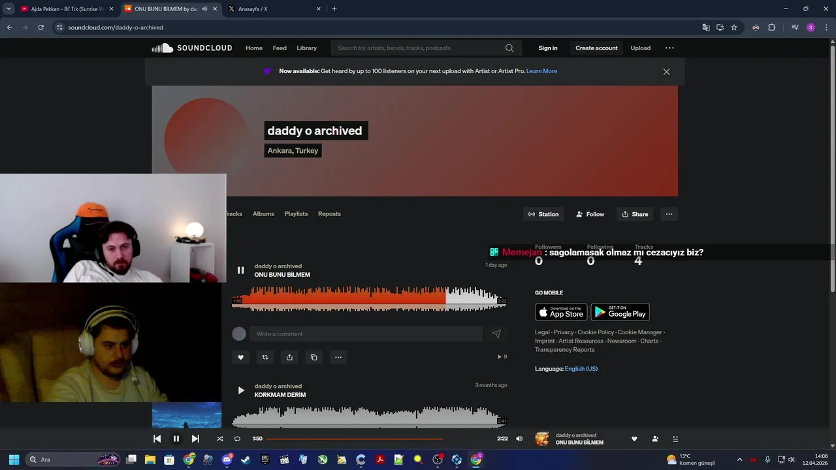The width and height of the screenshot is (836, 470).
Task: Click the search magnifier icon in SoundCloud header
Action: [509, 48]
